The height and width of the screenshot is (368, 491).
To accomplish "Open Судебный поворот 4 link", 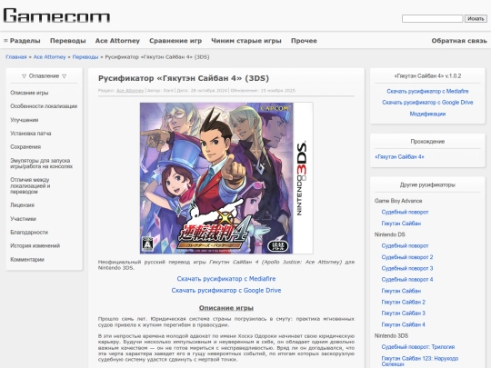I will 407,280.
